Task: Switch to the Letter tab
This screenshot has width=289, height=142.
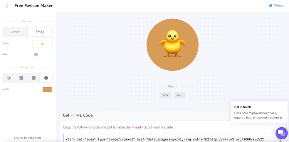Action: click(15, 32)
